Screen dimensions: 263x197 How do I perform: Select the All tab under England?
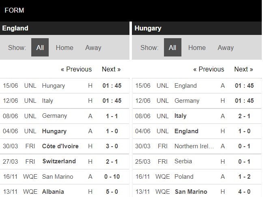40,48
